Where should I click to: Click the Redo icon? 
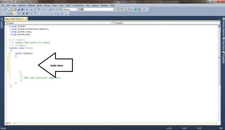(x=45, y=9)
